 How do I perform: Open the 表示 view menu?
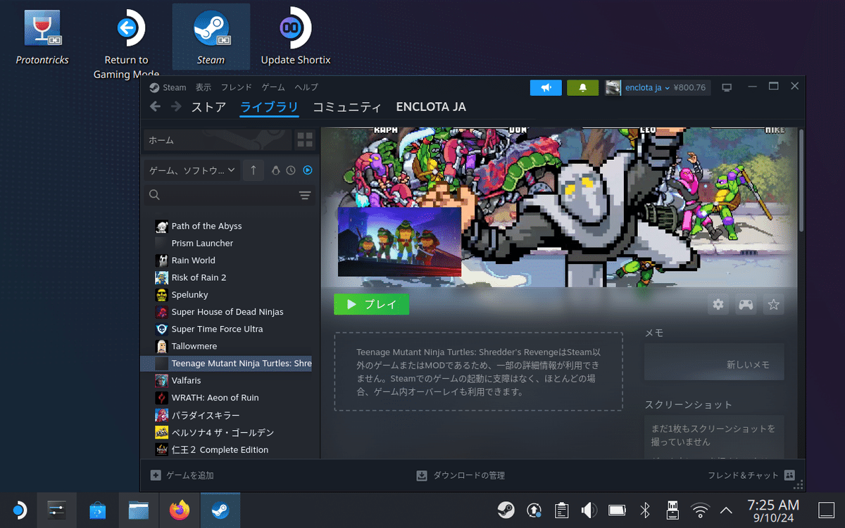click(204, 87)
